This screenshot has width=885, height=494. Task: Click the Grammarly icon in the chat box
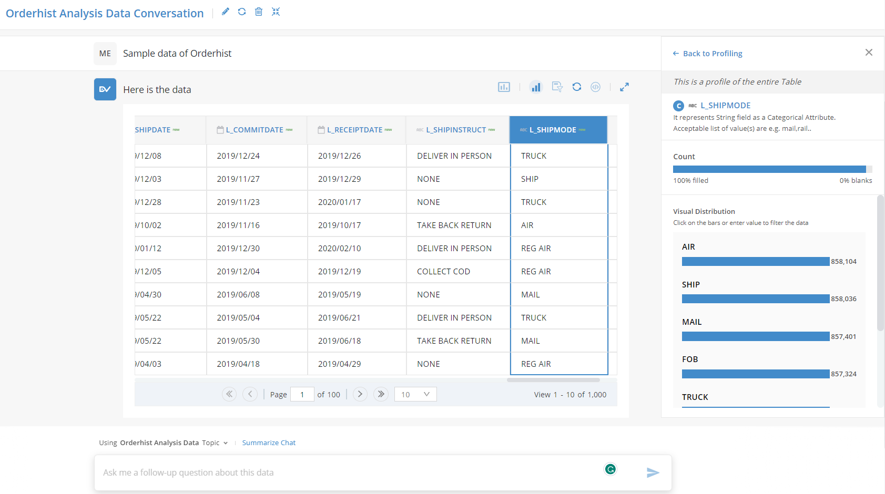[x=611, y=469]
